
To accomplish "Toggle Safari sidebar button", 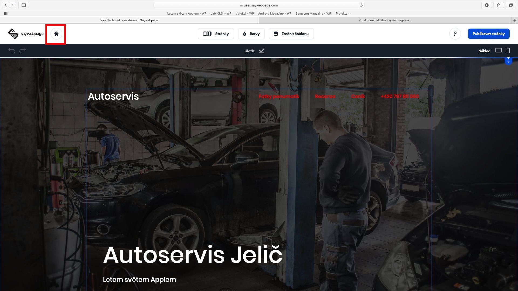I will pos(23,5).
